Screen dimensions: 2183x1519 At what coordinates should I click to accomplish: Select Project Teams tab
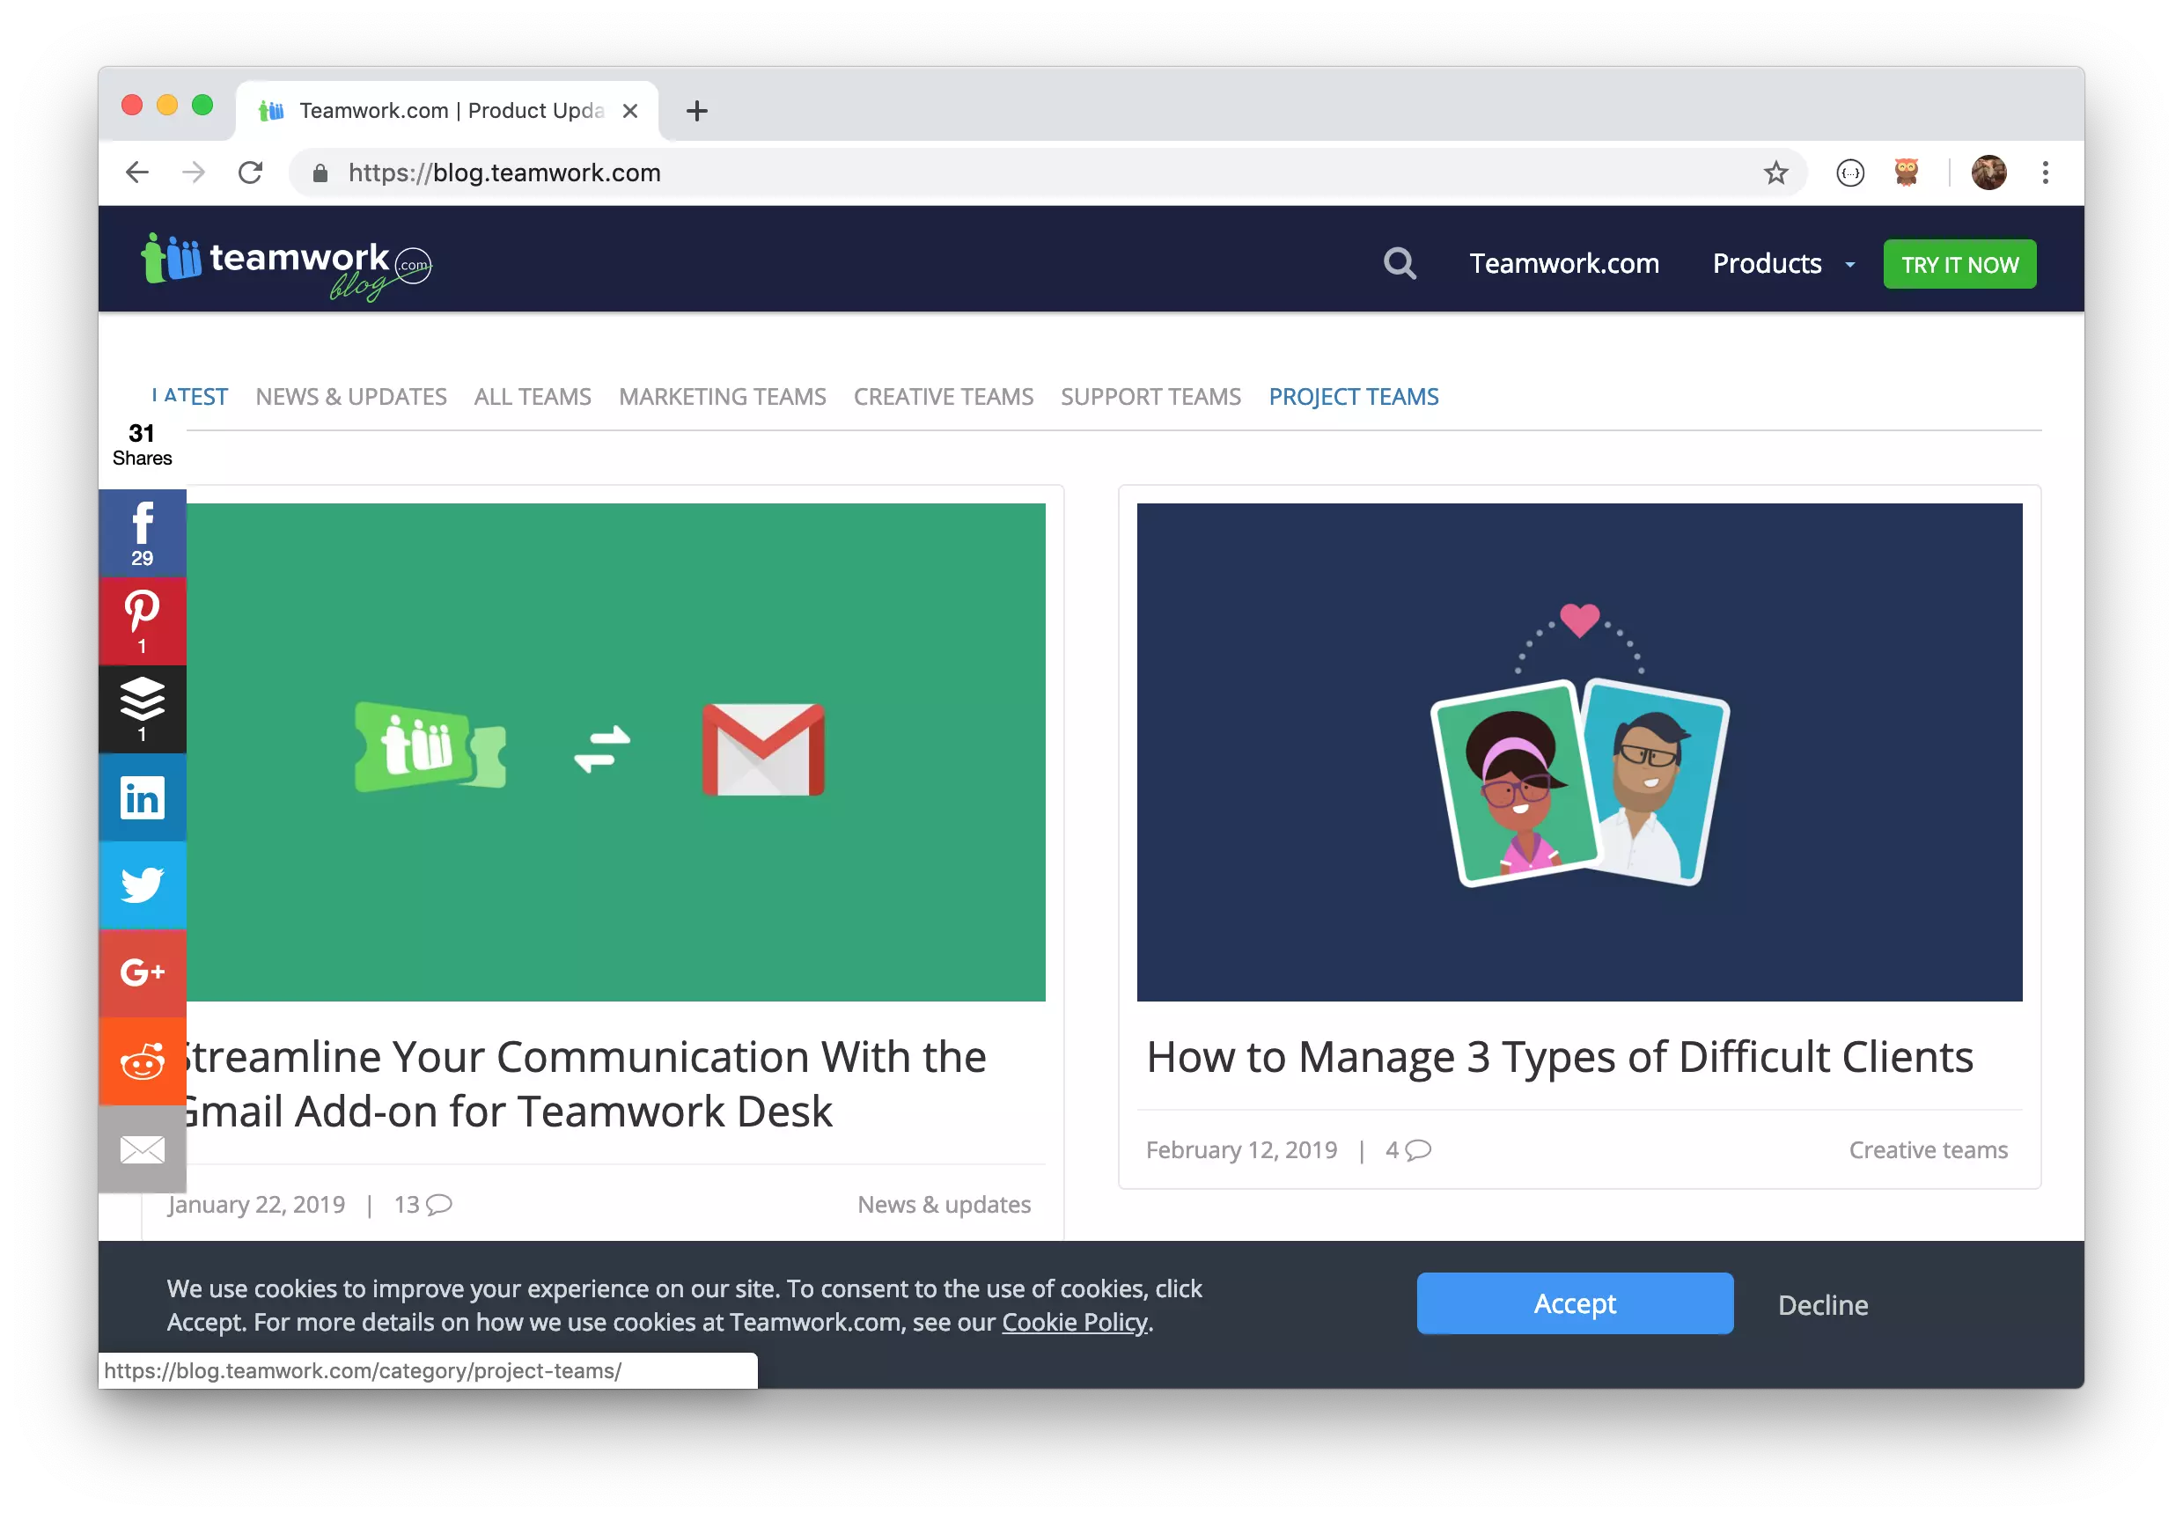pyautogui.click(x=1354, y=396)
